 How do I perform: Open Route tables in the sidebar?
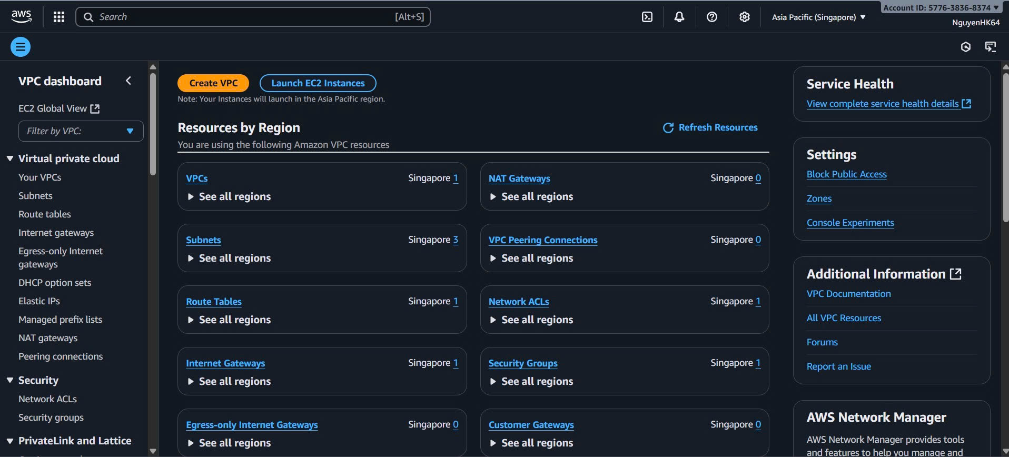[45, 214]
